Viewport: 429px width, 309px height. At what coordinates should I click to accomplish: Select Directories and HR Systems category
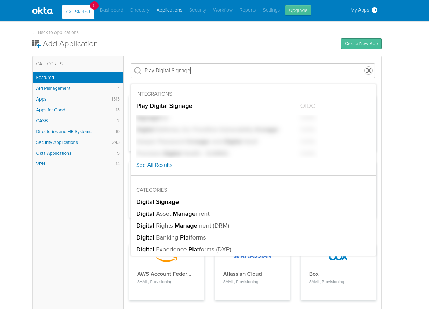[x=78, y=132]
